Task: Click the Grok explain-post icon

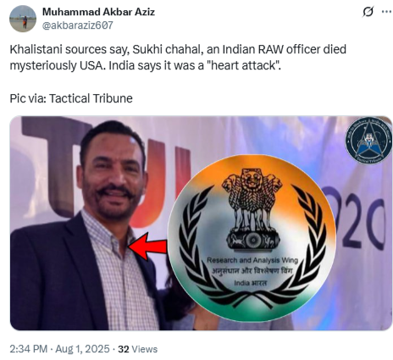Action: [x=368, y=12]
